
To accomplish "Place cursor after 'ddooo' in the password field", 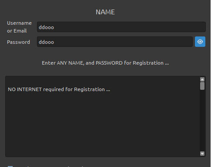I will pyautogui.click(x=54, y=42).
